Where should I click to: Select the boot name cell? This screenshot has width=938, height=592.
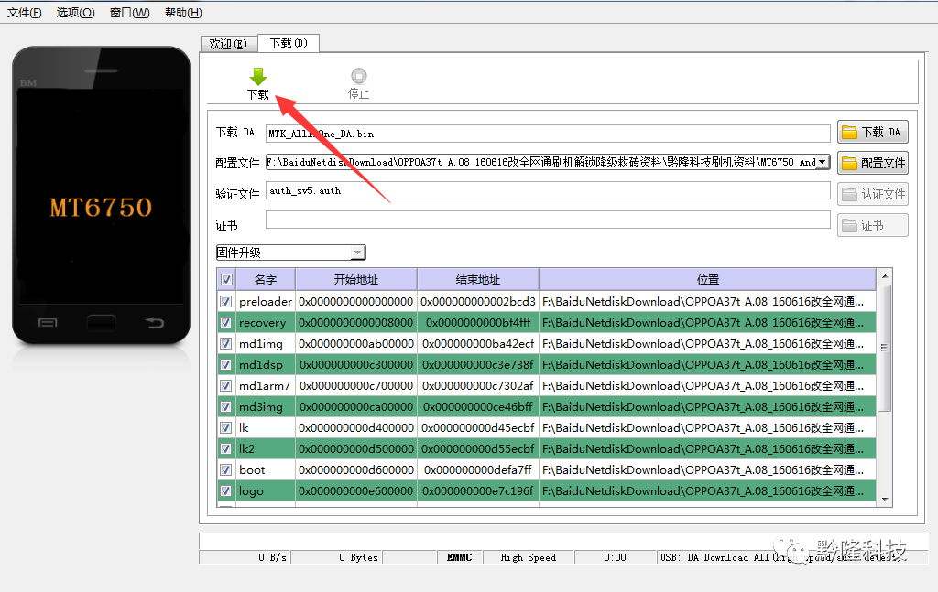tap(266, 470)
